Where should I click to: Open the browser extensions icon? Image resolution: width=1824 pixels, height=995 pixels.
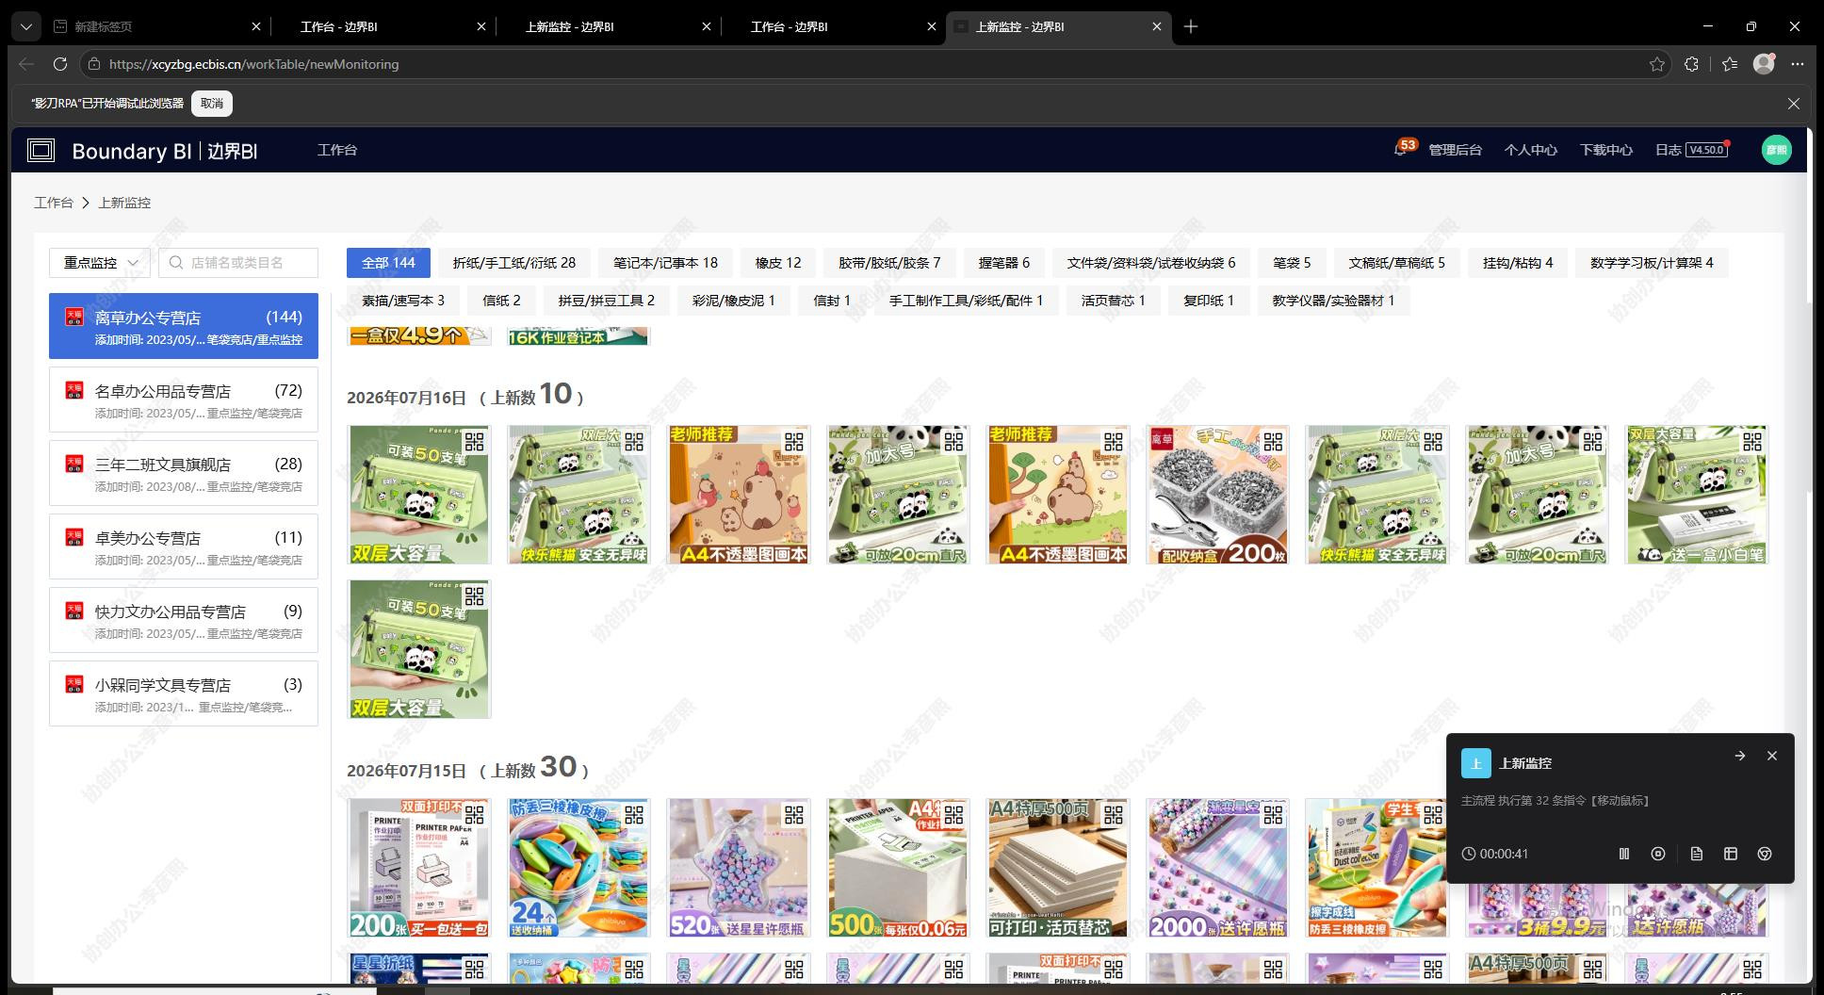point(1692,64)
